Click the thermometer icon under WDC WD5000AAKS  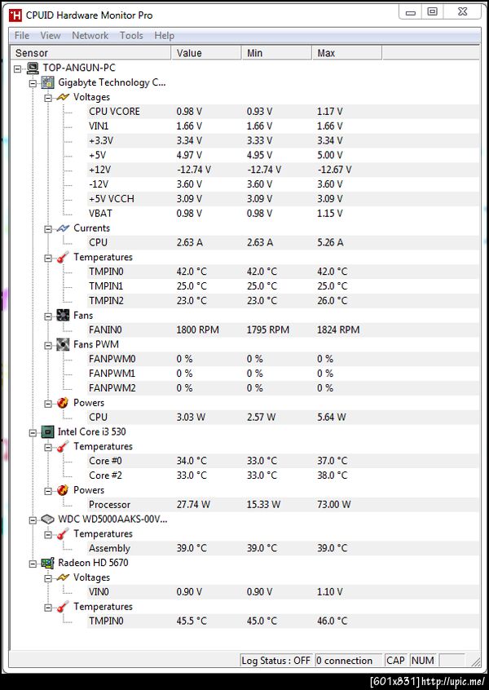pyautogui.click(x=63, y=533)
